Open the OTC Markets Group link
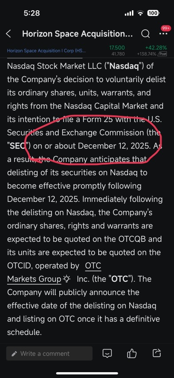The height and width of the screenshot is (378, 174). click(x=54, y=272)
